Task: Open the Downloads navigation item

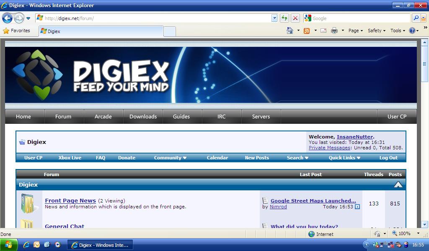Action: [143, 116]
